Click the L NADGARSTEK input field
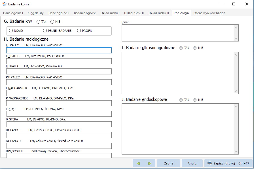 (59, 93)
